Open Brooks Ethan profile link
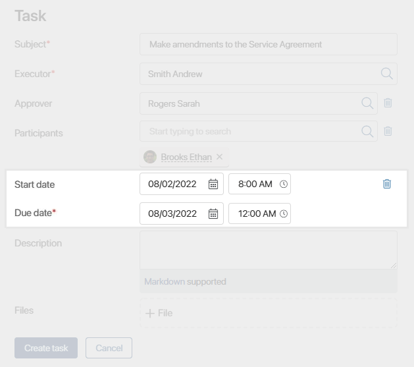This screenshot has height=367, width=414. point(186,157)
